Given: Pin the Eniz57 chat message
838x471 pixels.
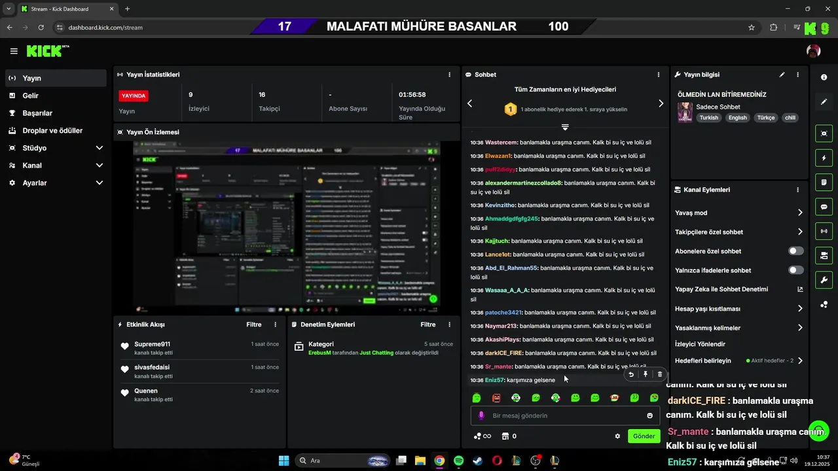Looking at the screenshot, I should (646, 374).
